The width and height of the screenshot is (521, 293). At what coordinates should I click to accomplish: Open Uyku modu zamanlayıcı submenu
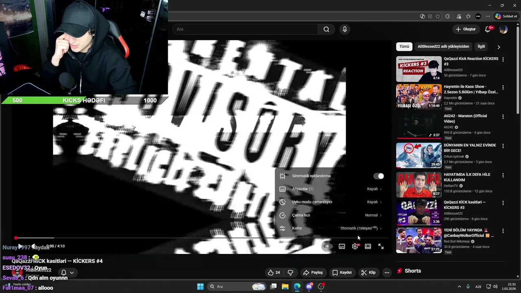tap(331, 202)
